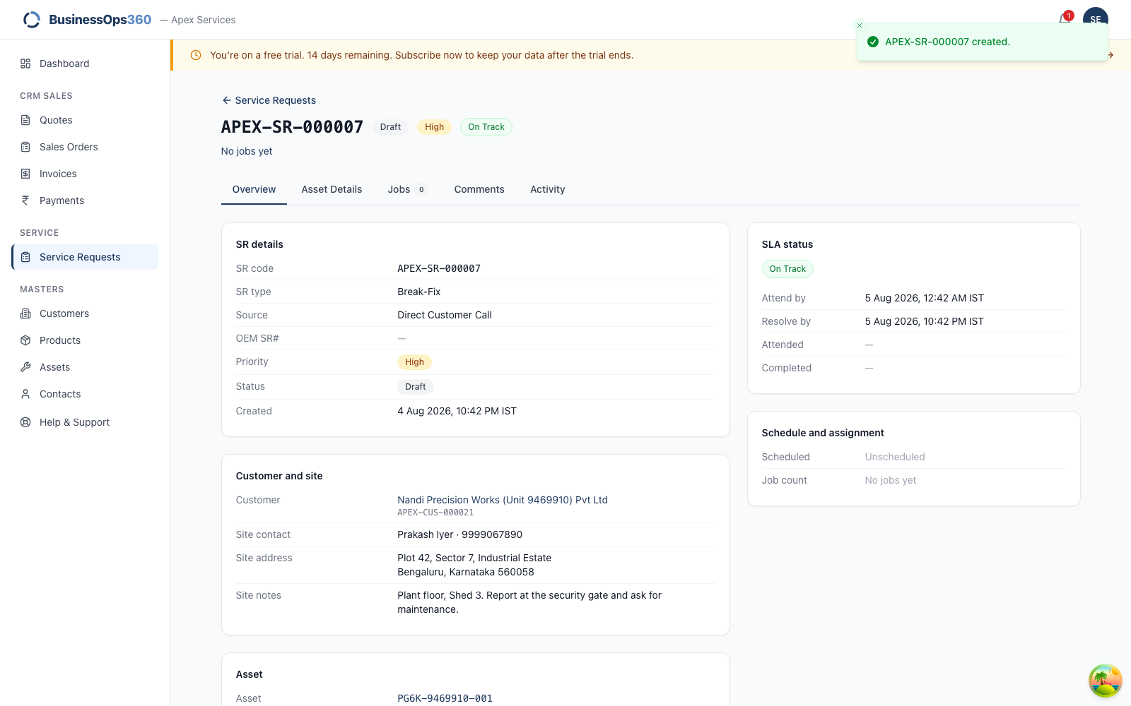This screenshot has width=1131, height=706.
Task: Click the Customers building icon
Action: pos(25,313)
